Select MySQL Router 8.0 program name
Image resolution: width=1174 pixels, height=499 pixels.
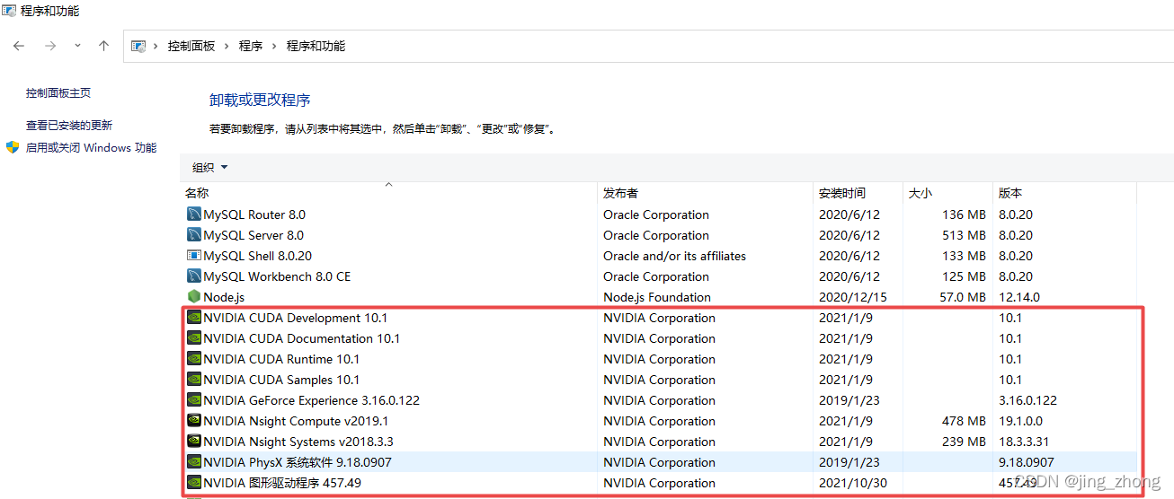[254, 214]
